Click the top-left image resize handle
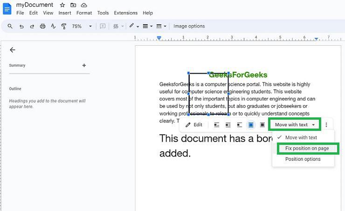The image size is (345, 211). coord(188,73)
